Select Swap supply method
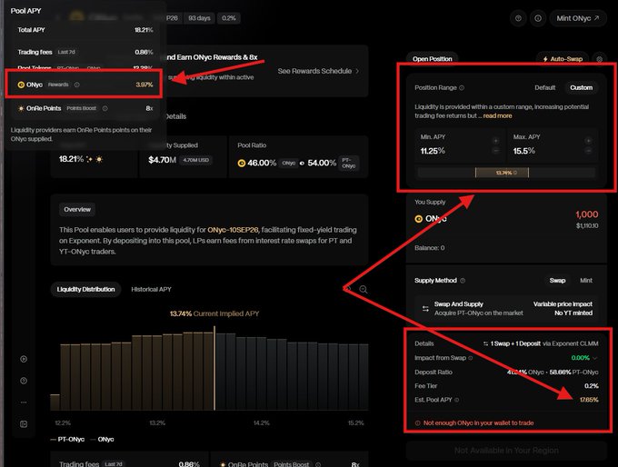Image resolution: width=618 pixels, height=467 pixels. [557, 281]
